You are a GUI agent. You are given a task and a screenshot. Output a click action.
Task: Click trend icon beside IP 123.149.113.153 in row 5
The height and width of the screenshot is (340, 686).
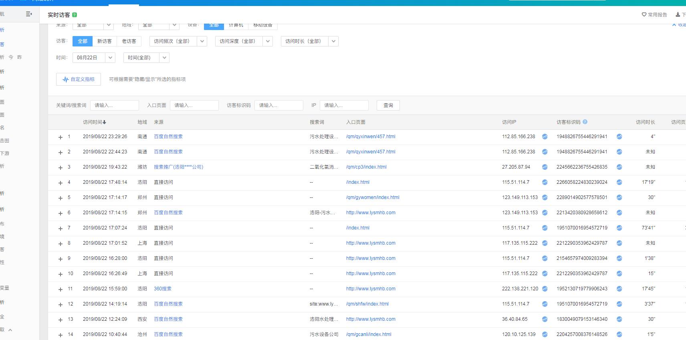click(545, 197)
